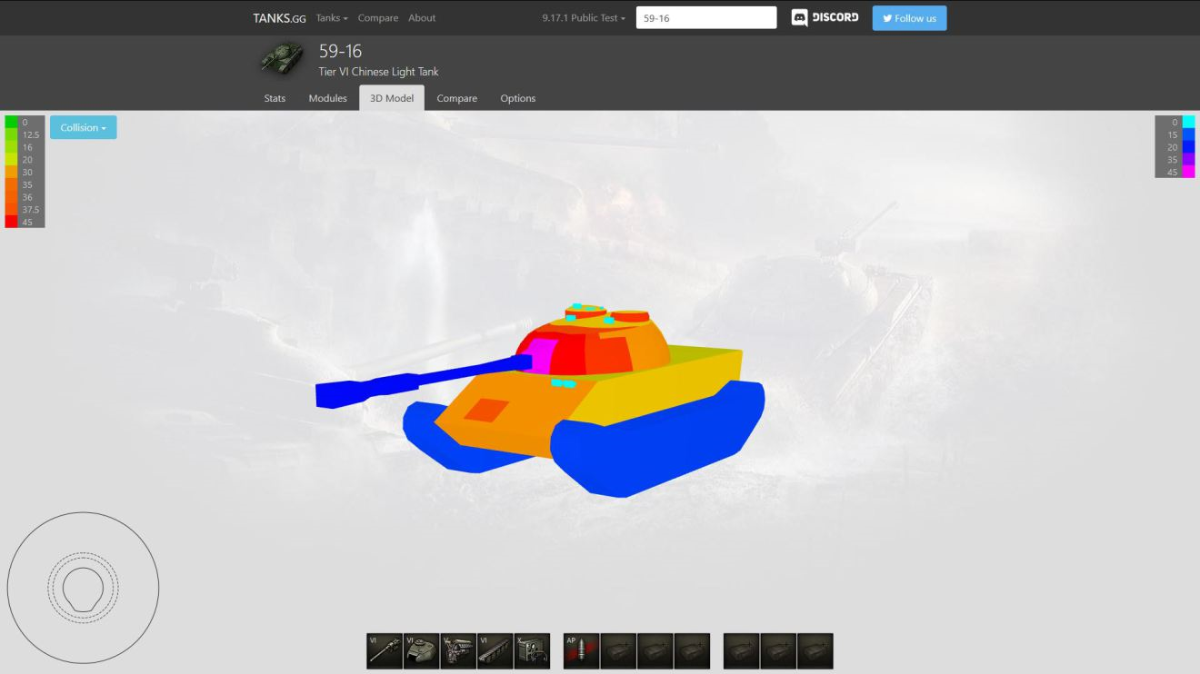The image size is (1200, 674).
Task: Switch to the Stats tab
Action: pyautogui.click(x=275, y=98)
